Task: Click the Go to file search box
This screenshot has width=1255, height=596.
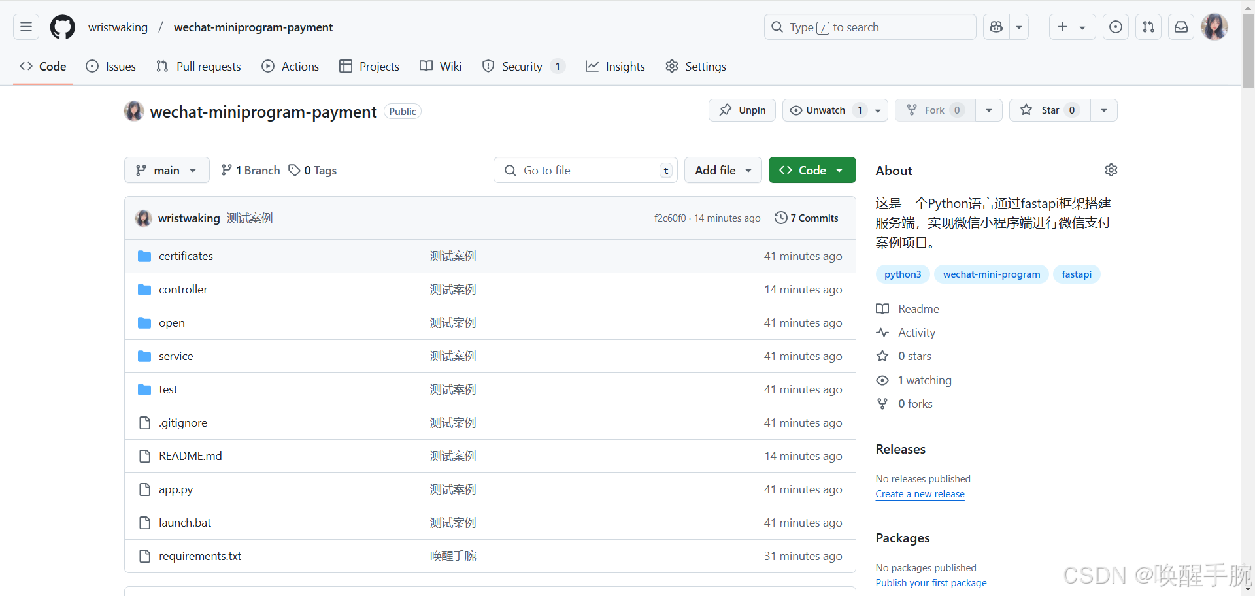Action: coord(585,170)
